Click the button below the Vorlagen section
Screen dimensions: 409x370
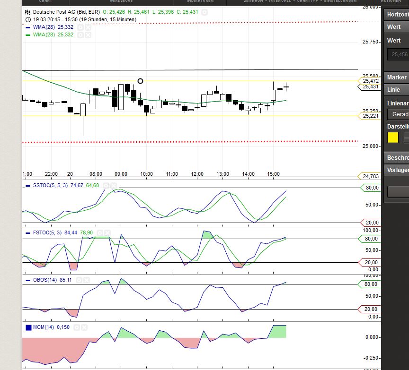coord(398,192)
